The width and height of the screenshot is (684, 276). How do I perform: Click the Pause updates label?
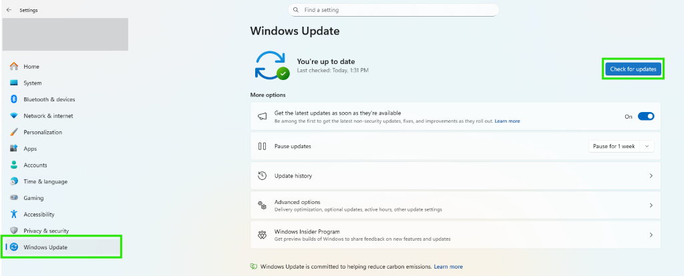293,146
